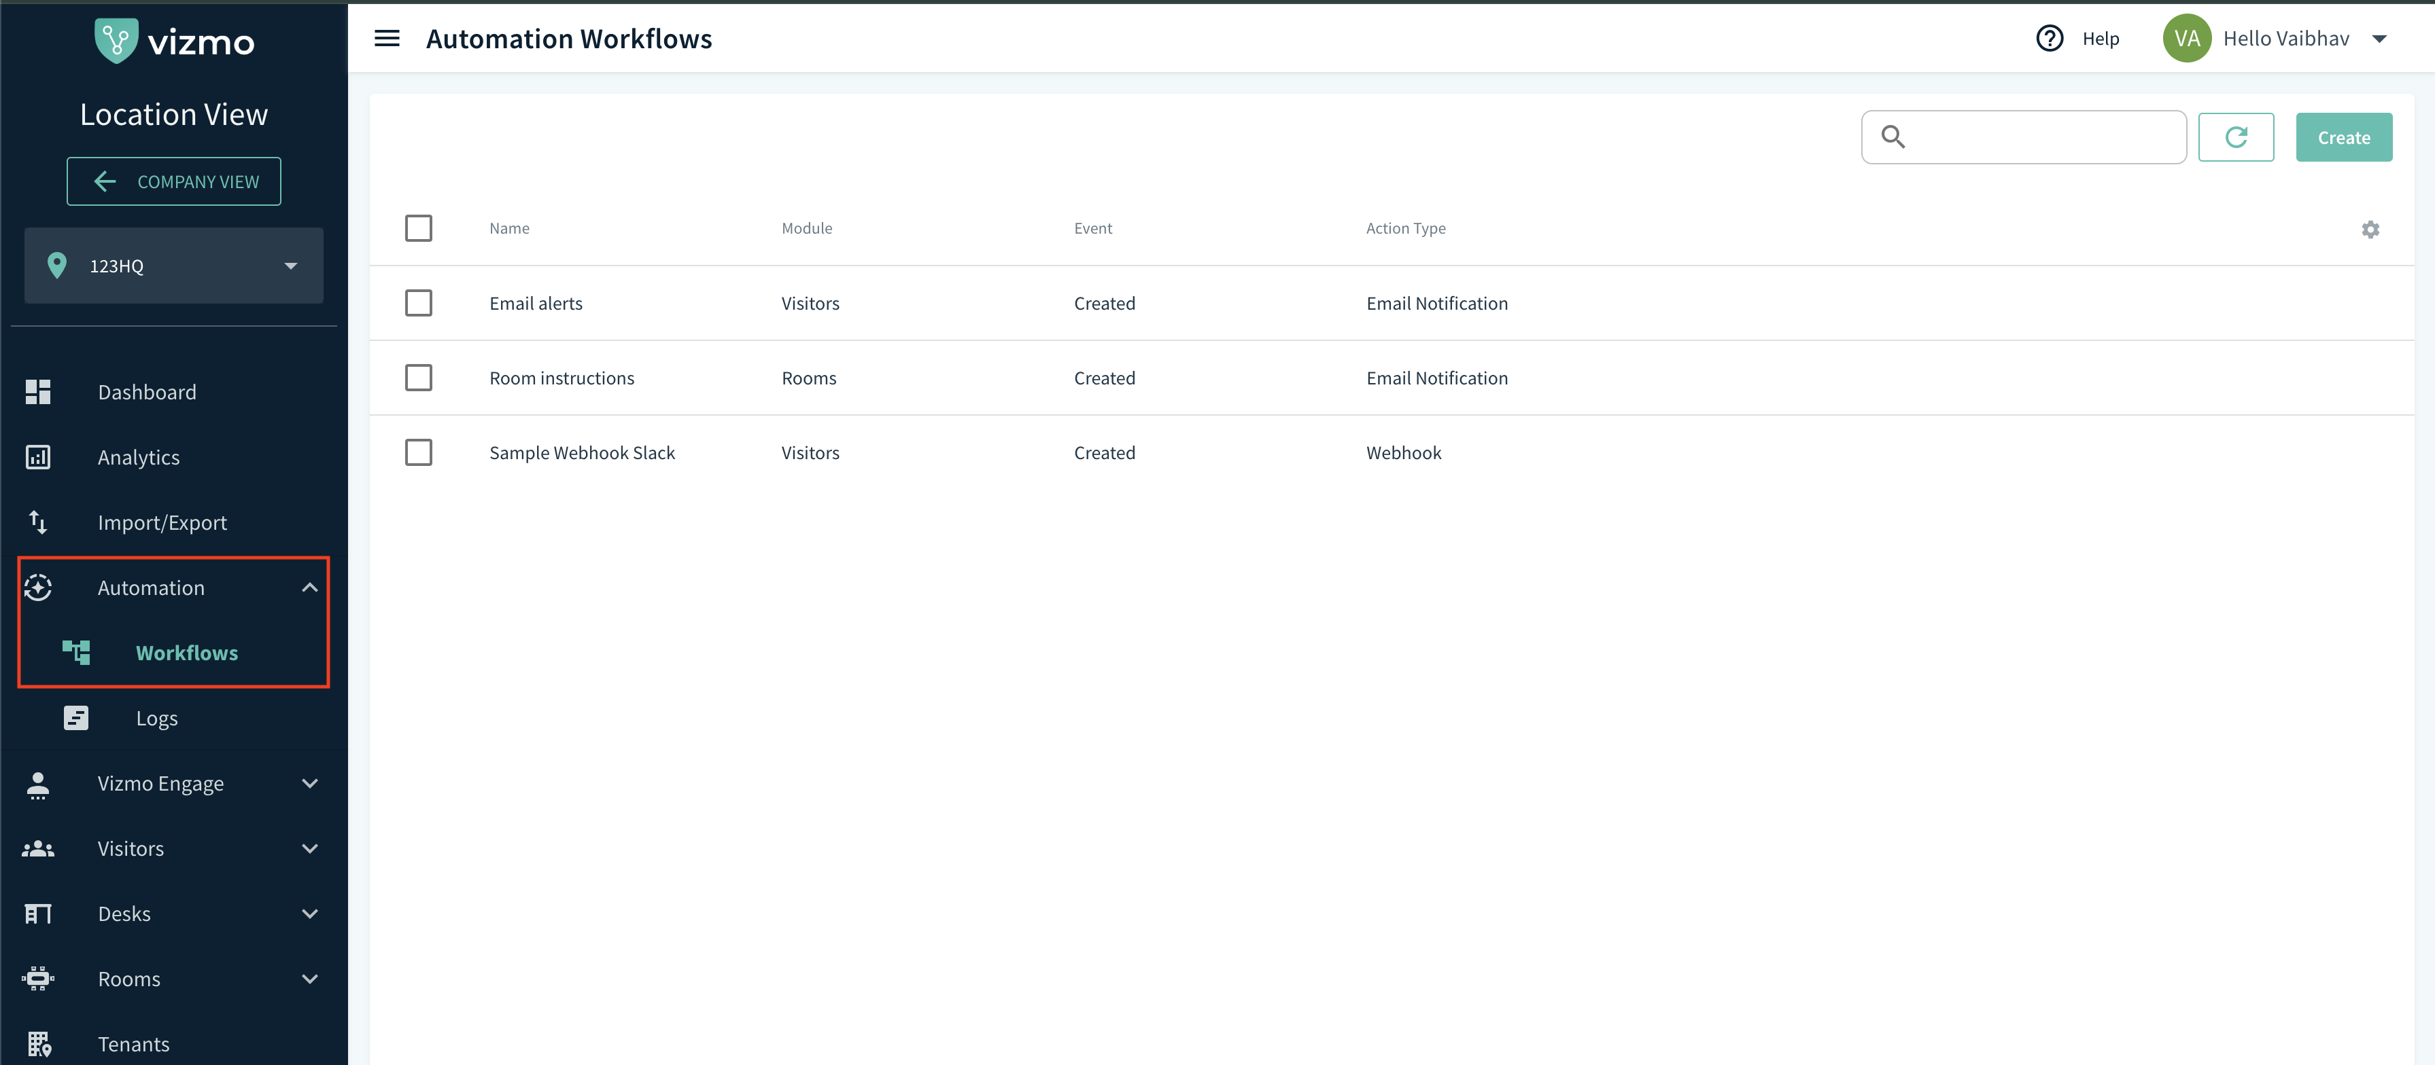
Task: Toggle the select-all header checkbox
Action: click(x=419, y=228)
